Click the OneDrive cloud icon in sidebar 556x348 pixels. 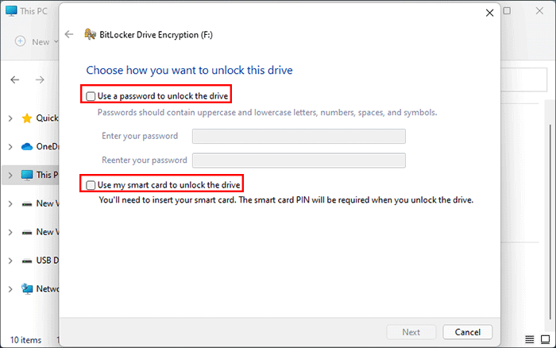[27, 146]
